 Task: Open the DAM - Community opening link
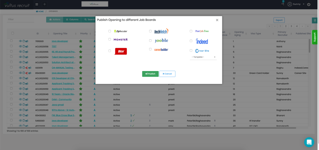62,99
